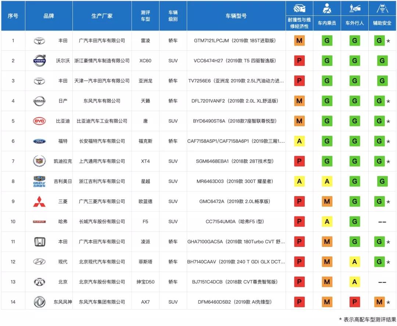Toggle the orange M rating for 天籁 crashworthiness
The height and width of the screenshot is (326, 397).
tap(299, 101)
